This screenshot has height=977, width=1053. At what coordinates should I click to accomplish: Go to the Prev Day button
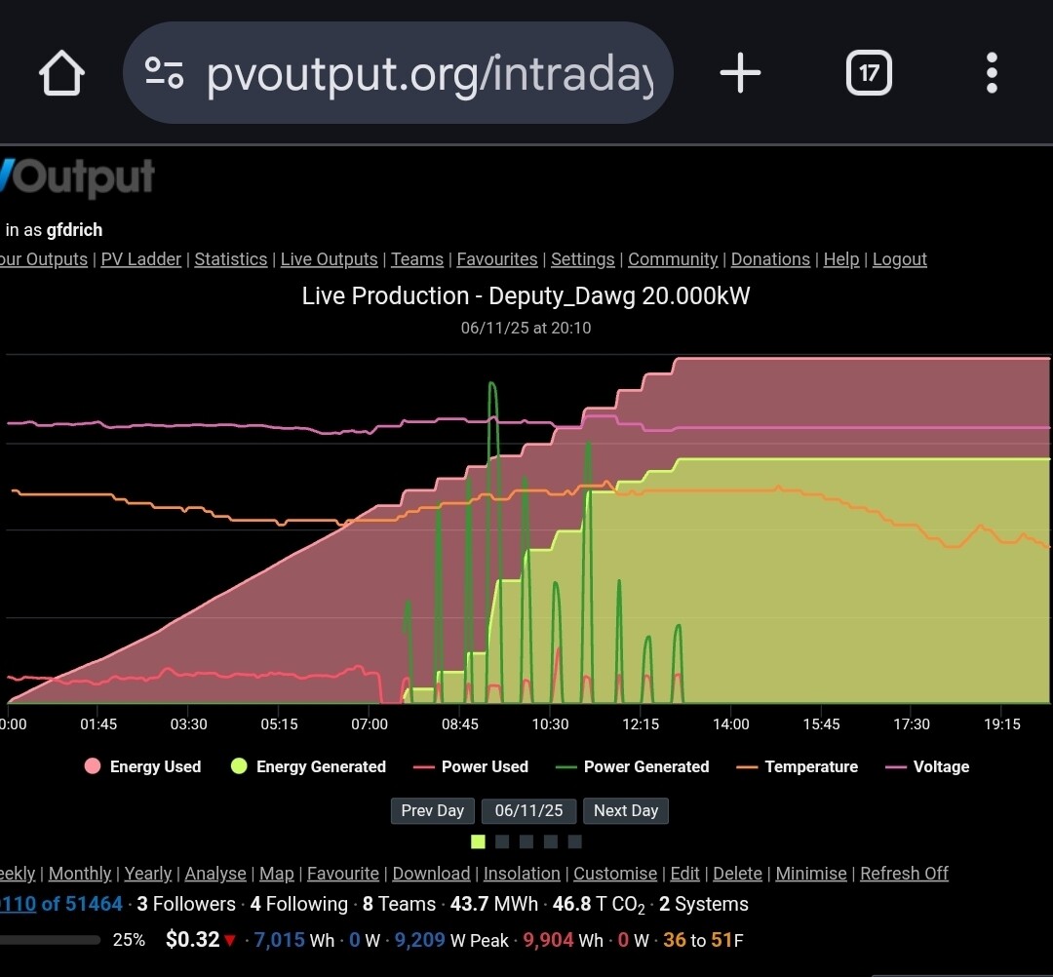[432, 810]
